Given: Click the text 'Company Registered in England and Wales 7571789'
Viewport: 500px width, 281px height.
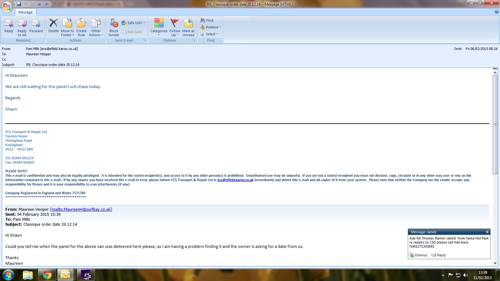Looking at the screenshot, I should click(x=45, y=193).
